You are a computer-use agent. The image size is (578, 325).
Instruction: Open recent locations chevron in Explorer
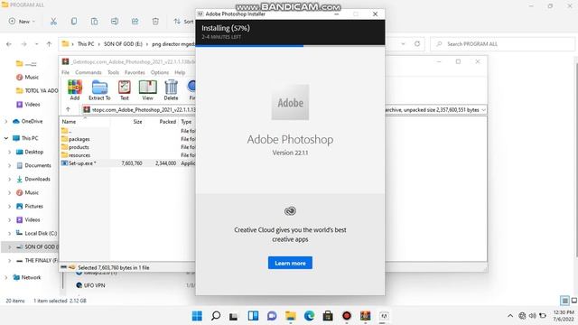36,44
